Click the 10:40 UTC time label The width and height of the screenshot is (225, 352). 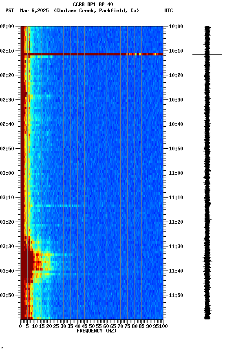(176, 124)
